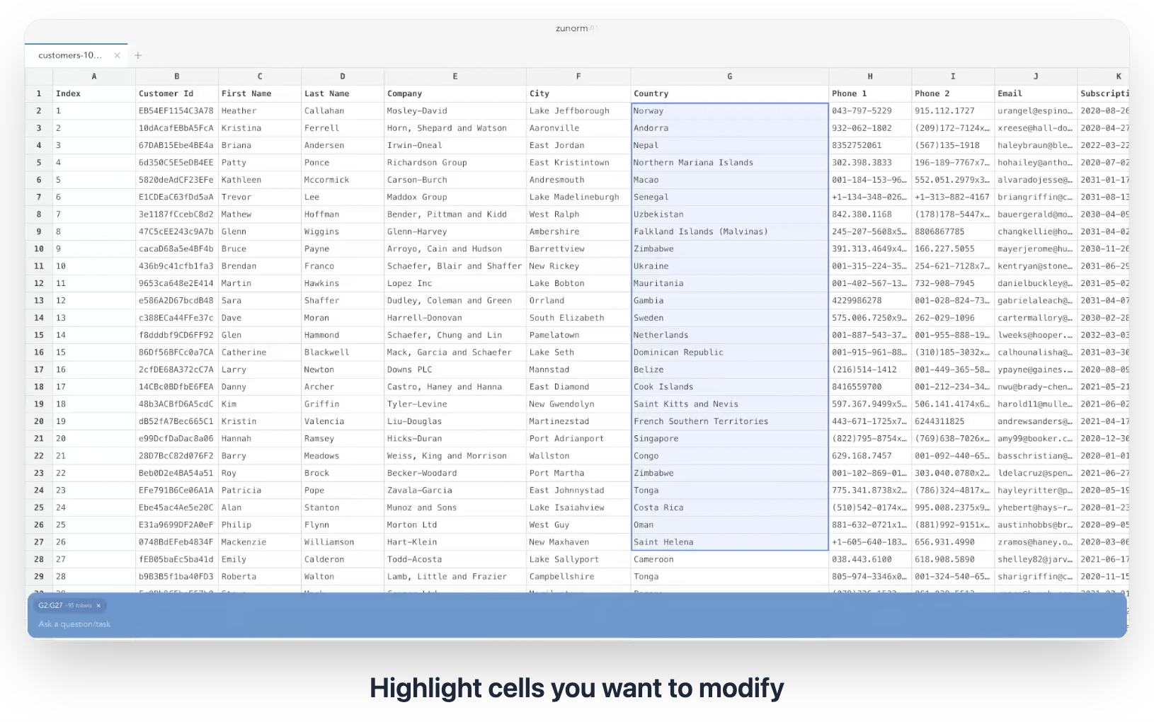Select column I header
1154x722 pixels.
point(953,76)
